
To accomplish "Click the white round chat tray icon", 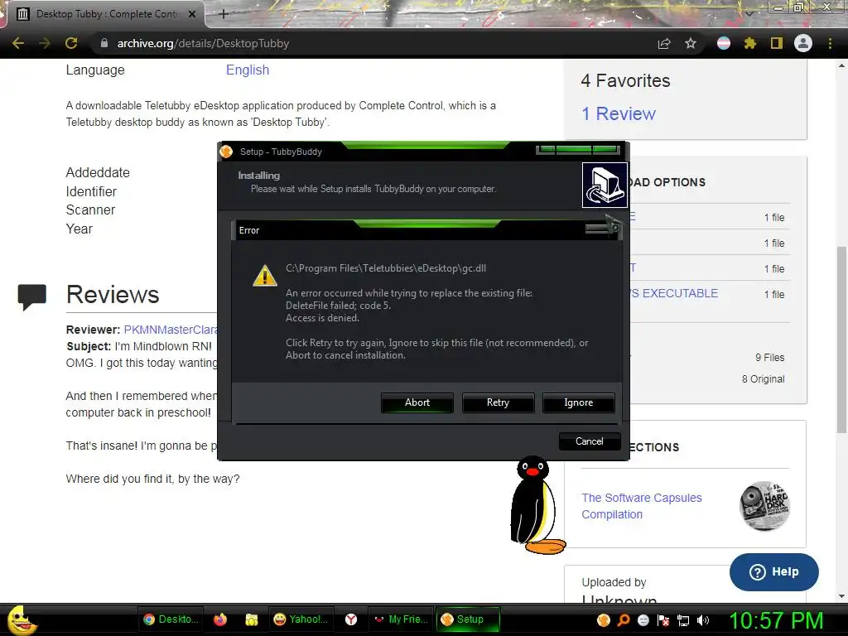I will pos(643,619).
